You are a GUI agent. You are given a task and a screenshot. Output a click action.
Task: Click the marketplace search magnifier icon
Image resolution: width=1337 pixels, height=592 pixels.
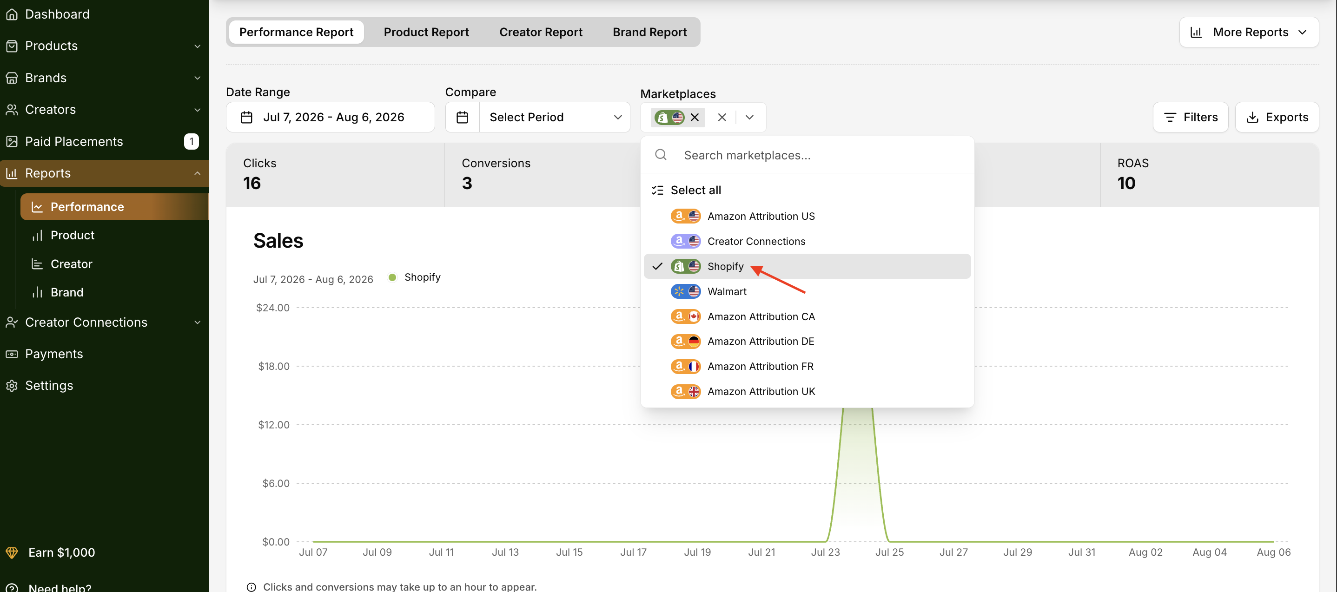(x=661, y=155)
